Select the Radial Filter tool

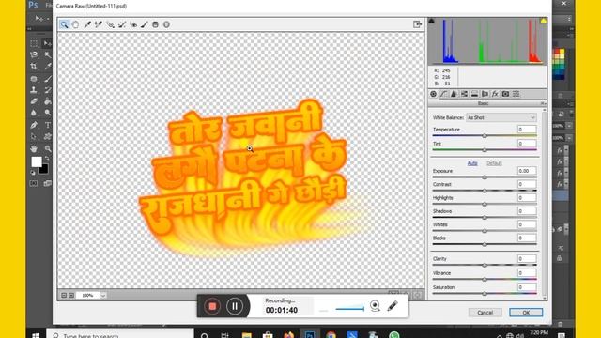pos(166,25)
